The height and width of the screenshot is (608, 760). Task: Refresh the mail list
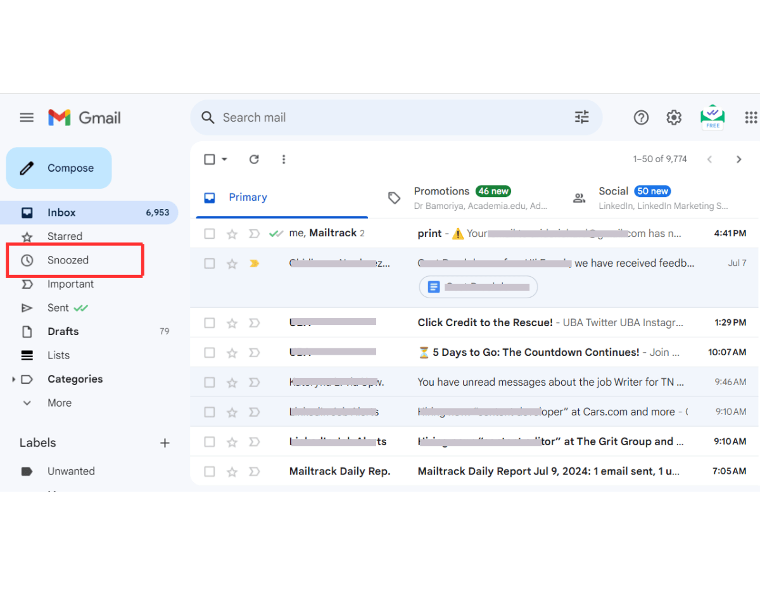click(254, 159)
